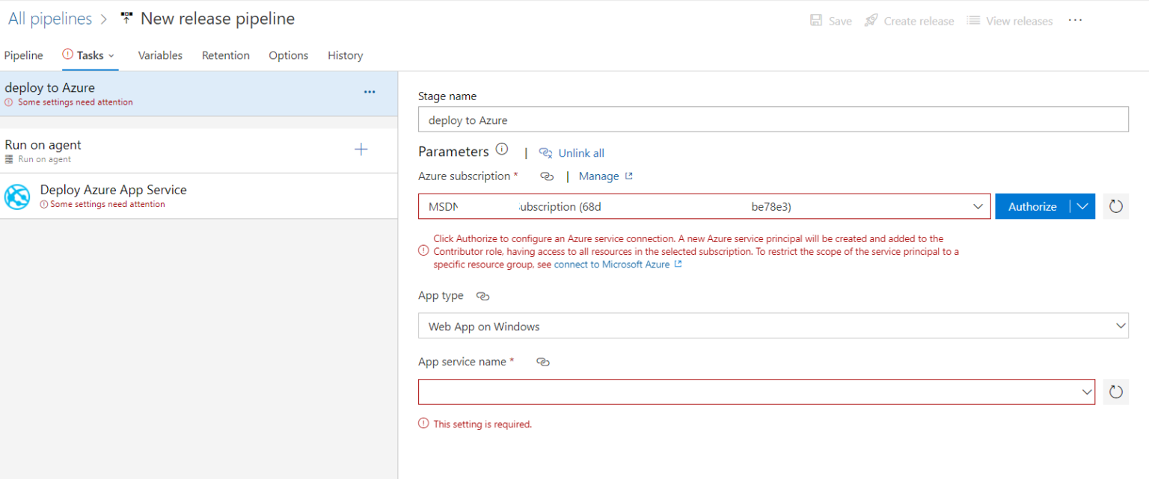1149x479 pixels.
Task: Toggle the link icon beside Azure subscription
Action: pyautogui.click(x=547, y=176)
